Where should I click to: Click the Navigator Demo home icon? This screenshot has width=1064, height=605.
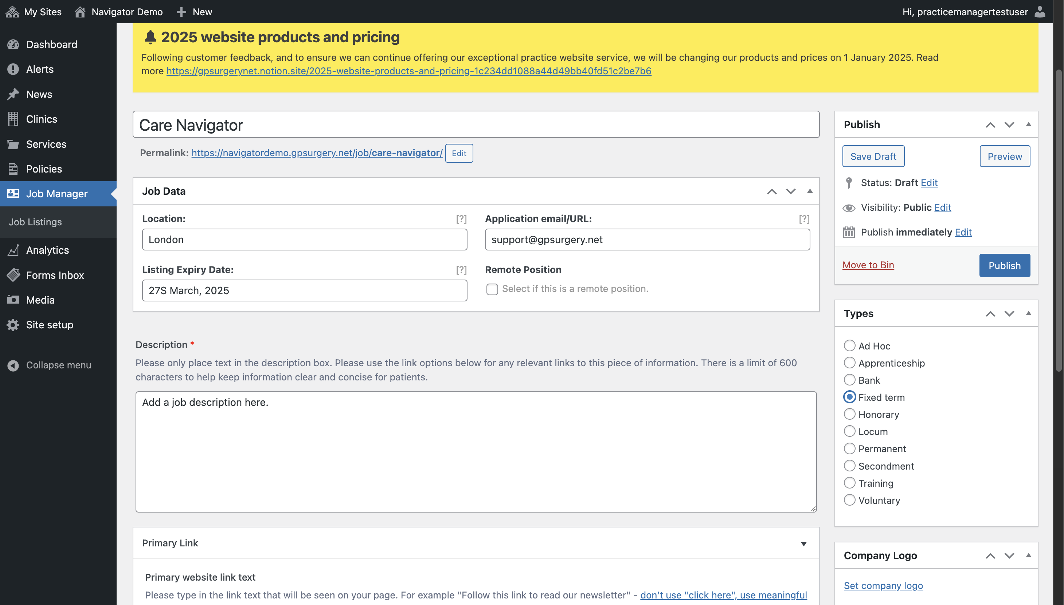(x=80, y=12)
